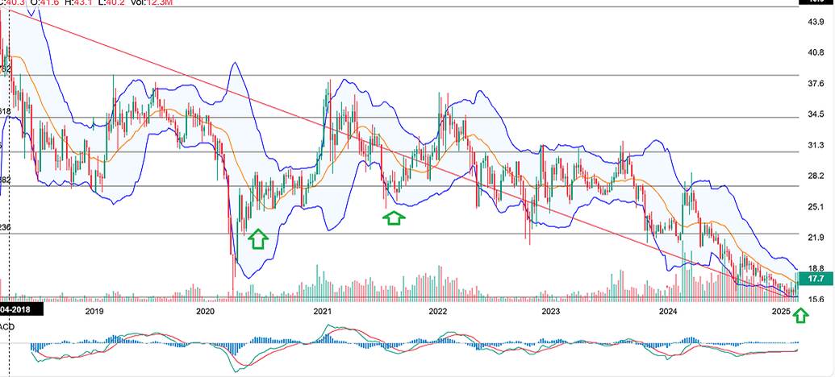Click the 236 Fibonacci level label
The width and height of the screenshot is (835, 377).
pyautogui.click(x=6, y=228)
